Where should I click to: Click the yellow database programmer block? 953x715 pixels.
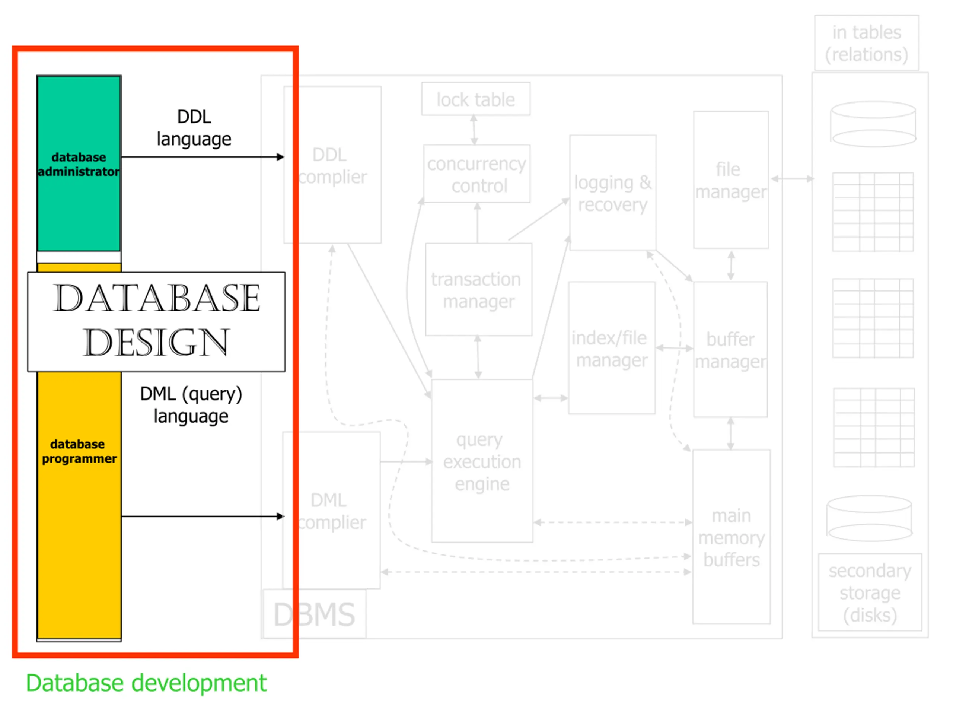pos(79,450)
